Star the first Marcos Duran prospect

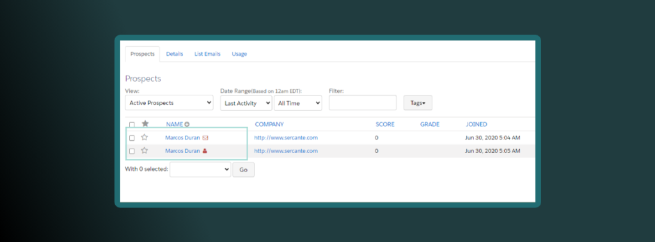coord(145,138)
